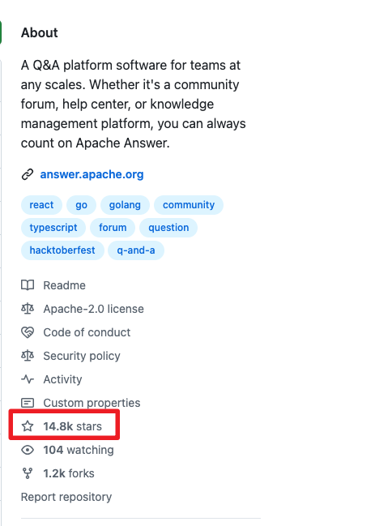Click the link chain icon beside answer.apache.org
The image size is (392, 526).
[x=28, y=174]
